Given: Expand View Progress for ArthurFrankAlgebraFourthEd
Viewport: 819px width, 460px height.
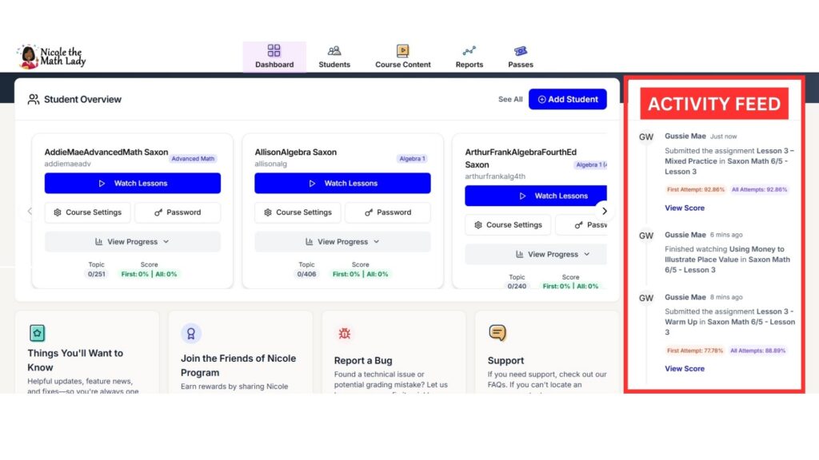Looking at the screenshot, I should click(x=553, y=254).
